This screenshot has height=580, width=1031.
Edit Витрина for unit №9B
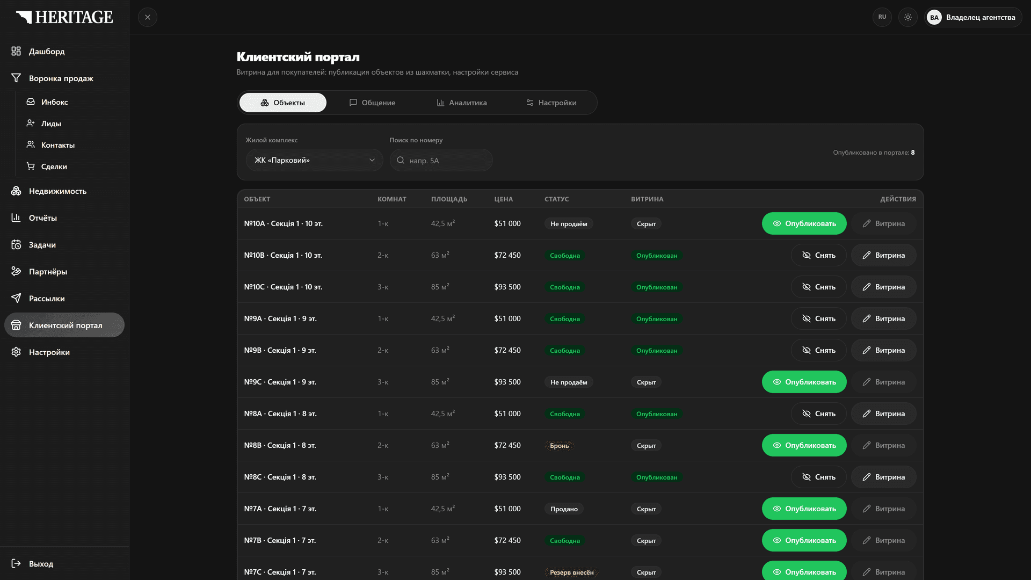click(884, 350)
